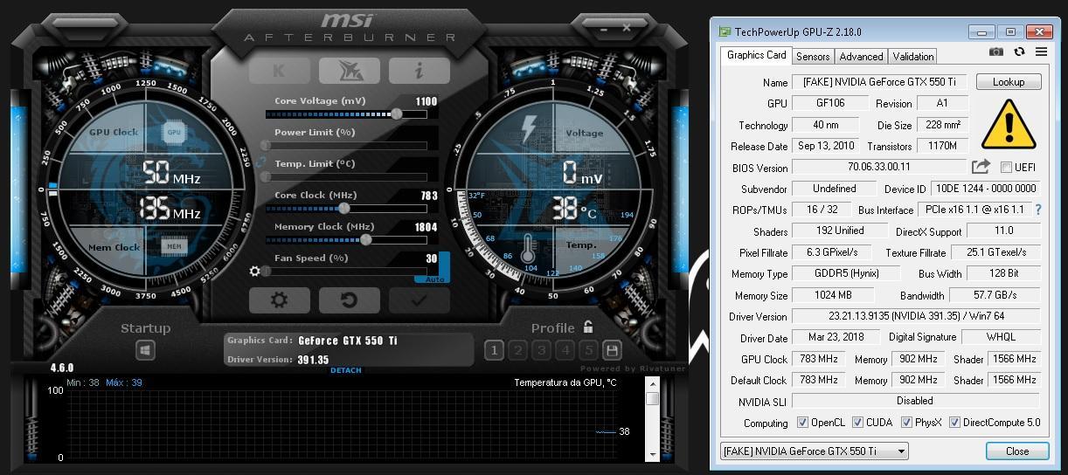This screenshot has width=1068, height=475.
Task: Open the MSI jet logo button
Action: [350, 71]
